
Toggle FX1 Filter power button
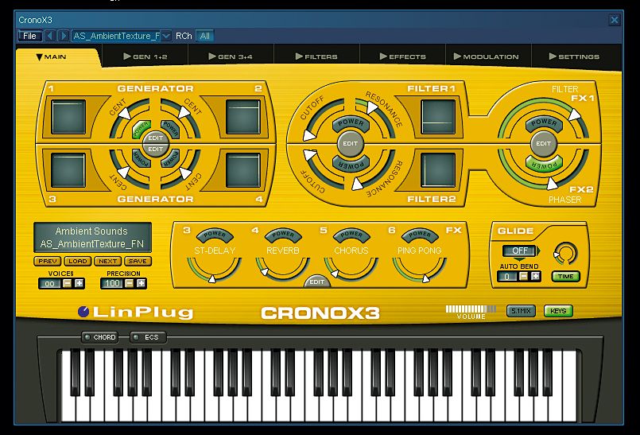544,122
